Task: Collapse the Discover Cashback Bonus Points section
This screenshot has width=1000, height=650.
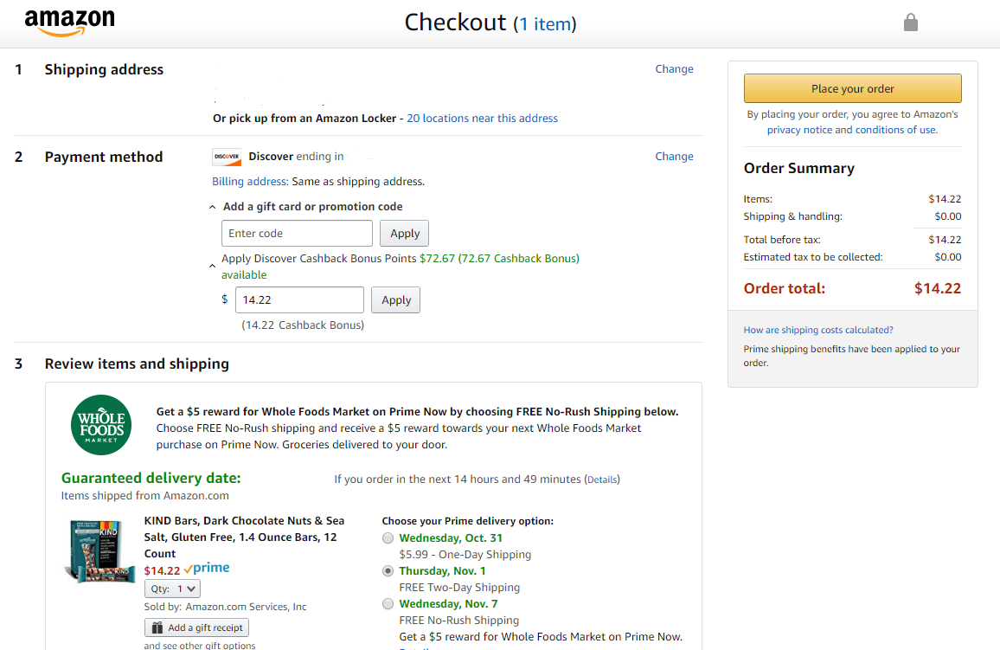Action: 213,267
